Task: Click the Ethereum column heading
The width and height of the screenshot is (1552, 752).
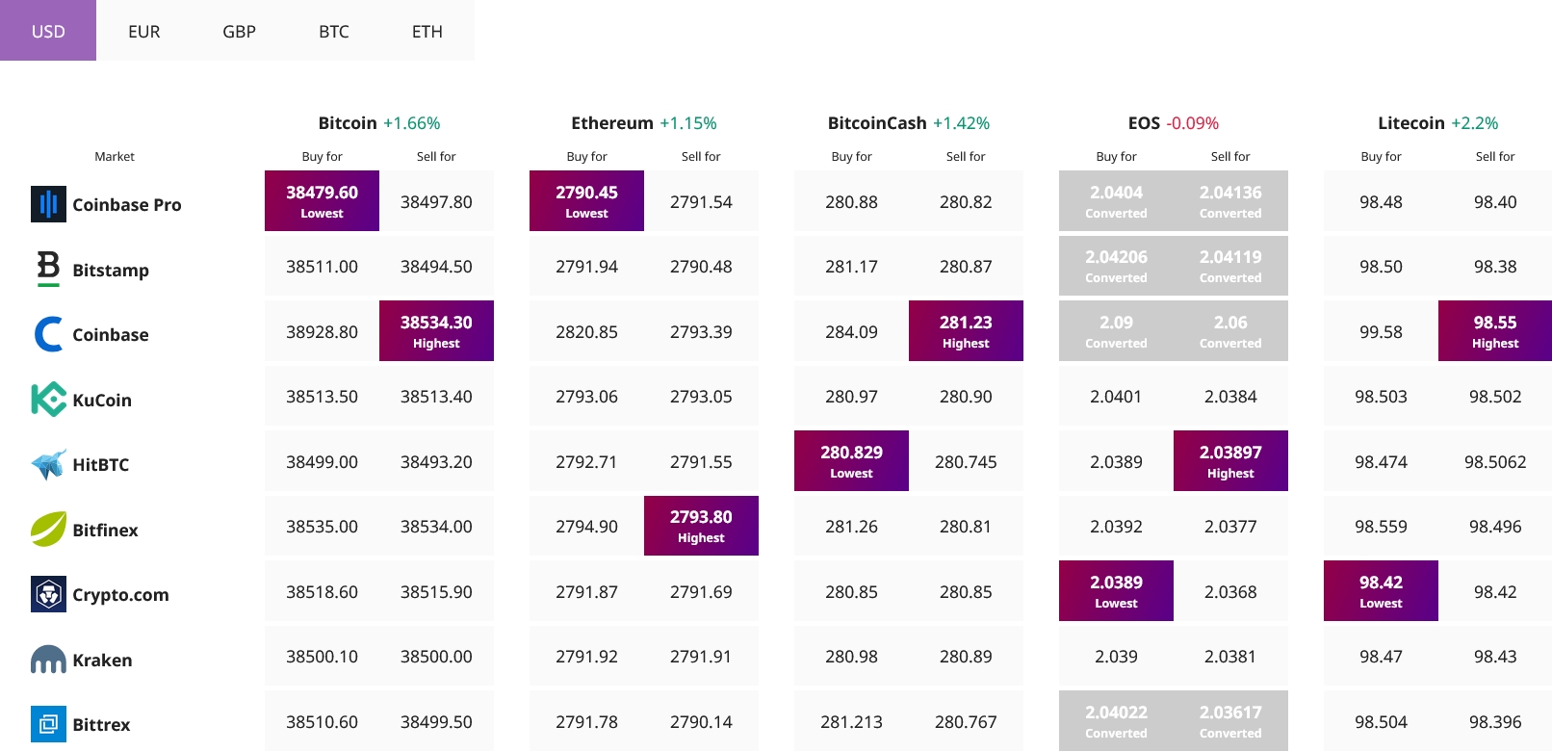Action: tap(612, 123)
